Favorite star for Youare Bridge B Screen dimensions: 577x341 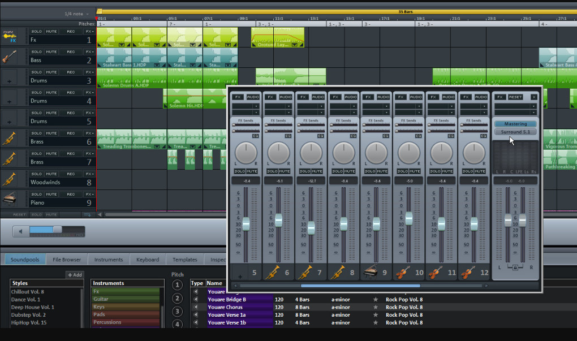pyautogui.click(x=376, y=299)
